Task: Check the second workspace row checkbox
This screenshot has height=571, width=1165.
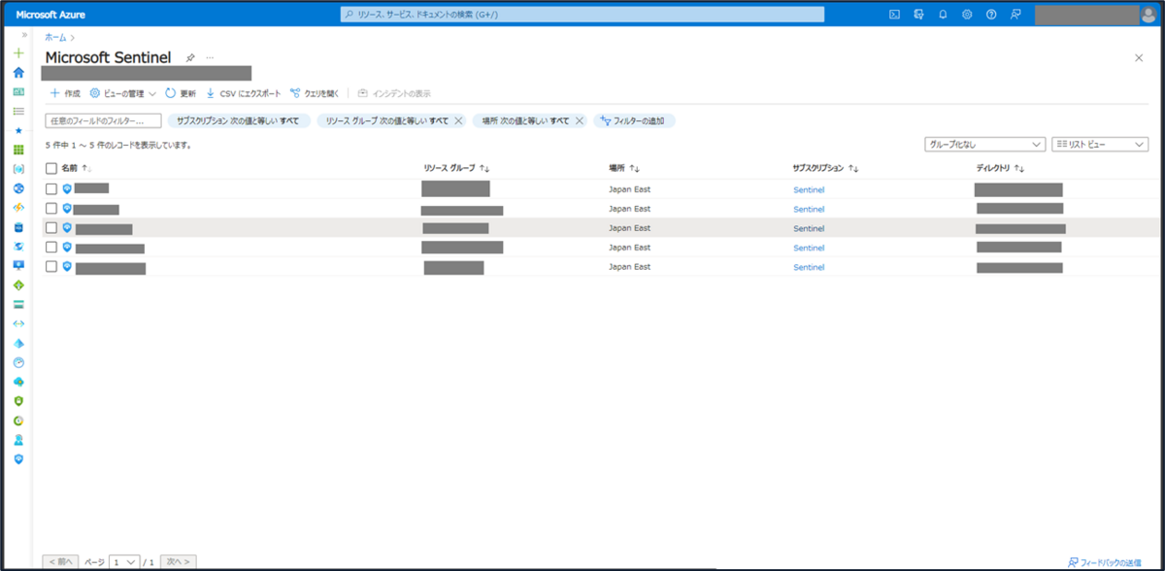Action: coord(51,209)
